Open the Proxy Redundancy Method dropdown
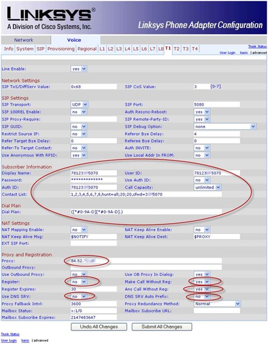This screenshot has height=344, width=268. [217, 304]
